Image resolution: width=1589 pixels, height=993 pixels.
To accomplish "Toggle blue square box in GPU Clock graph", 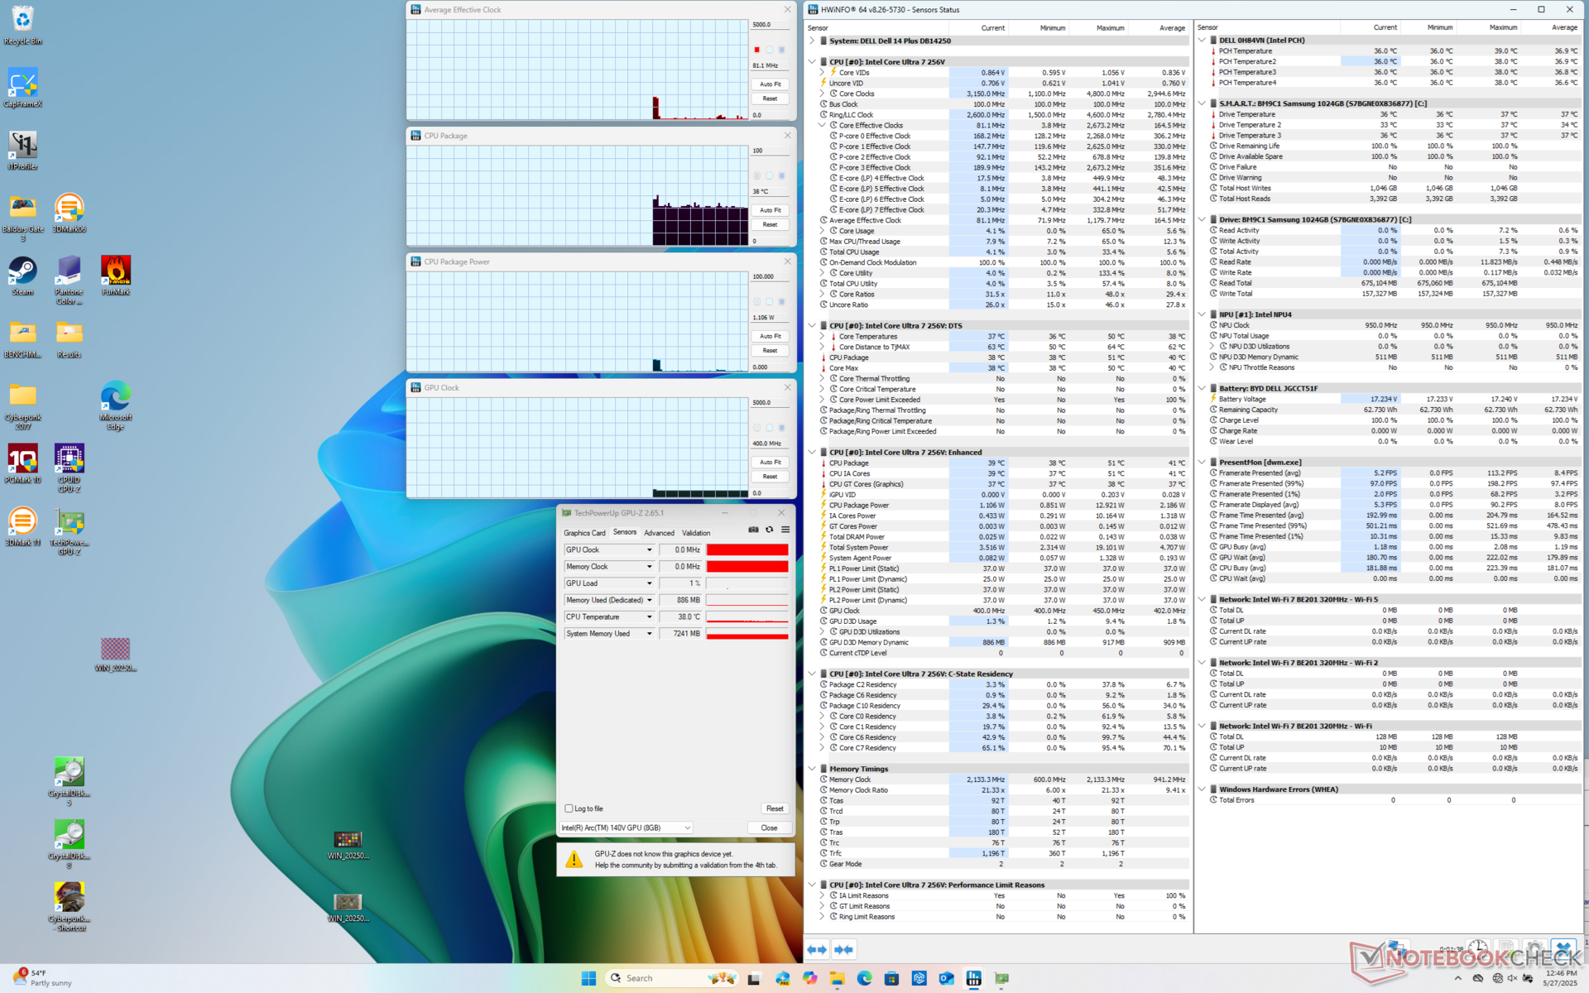I will (781, 428).
